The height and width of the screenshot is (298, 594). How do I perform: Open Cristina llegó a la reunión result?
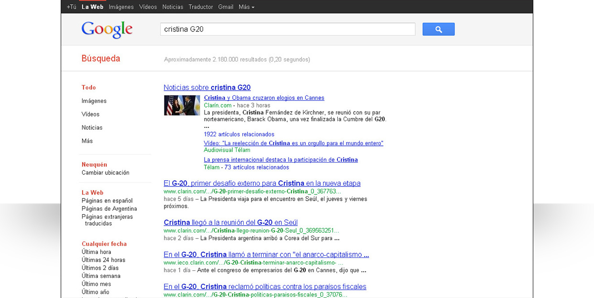pos(230,223)
